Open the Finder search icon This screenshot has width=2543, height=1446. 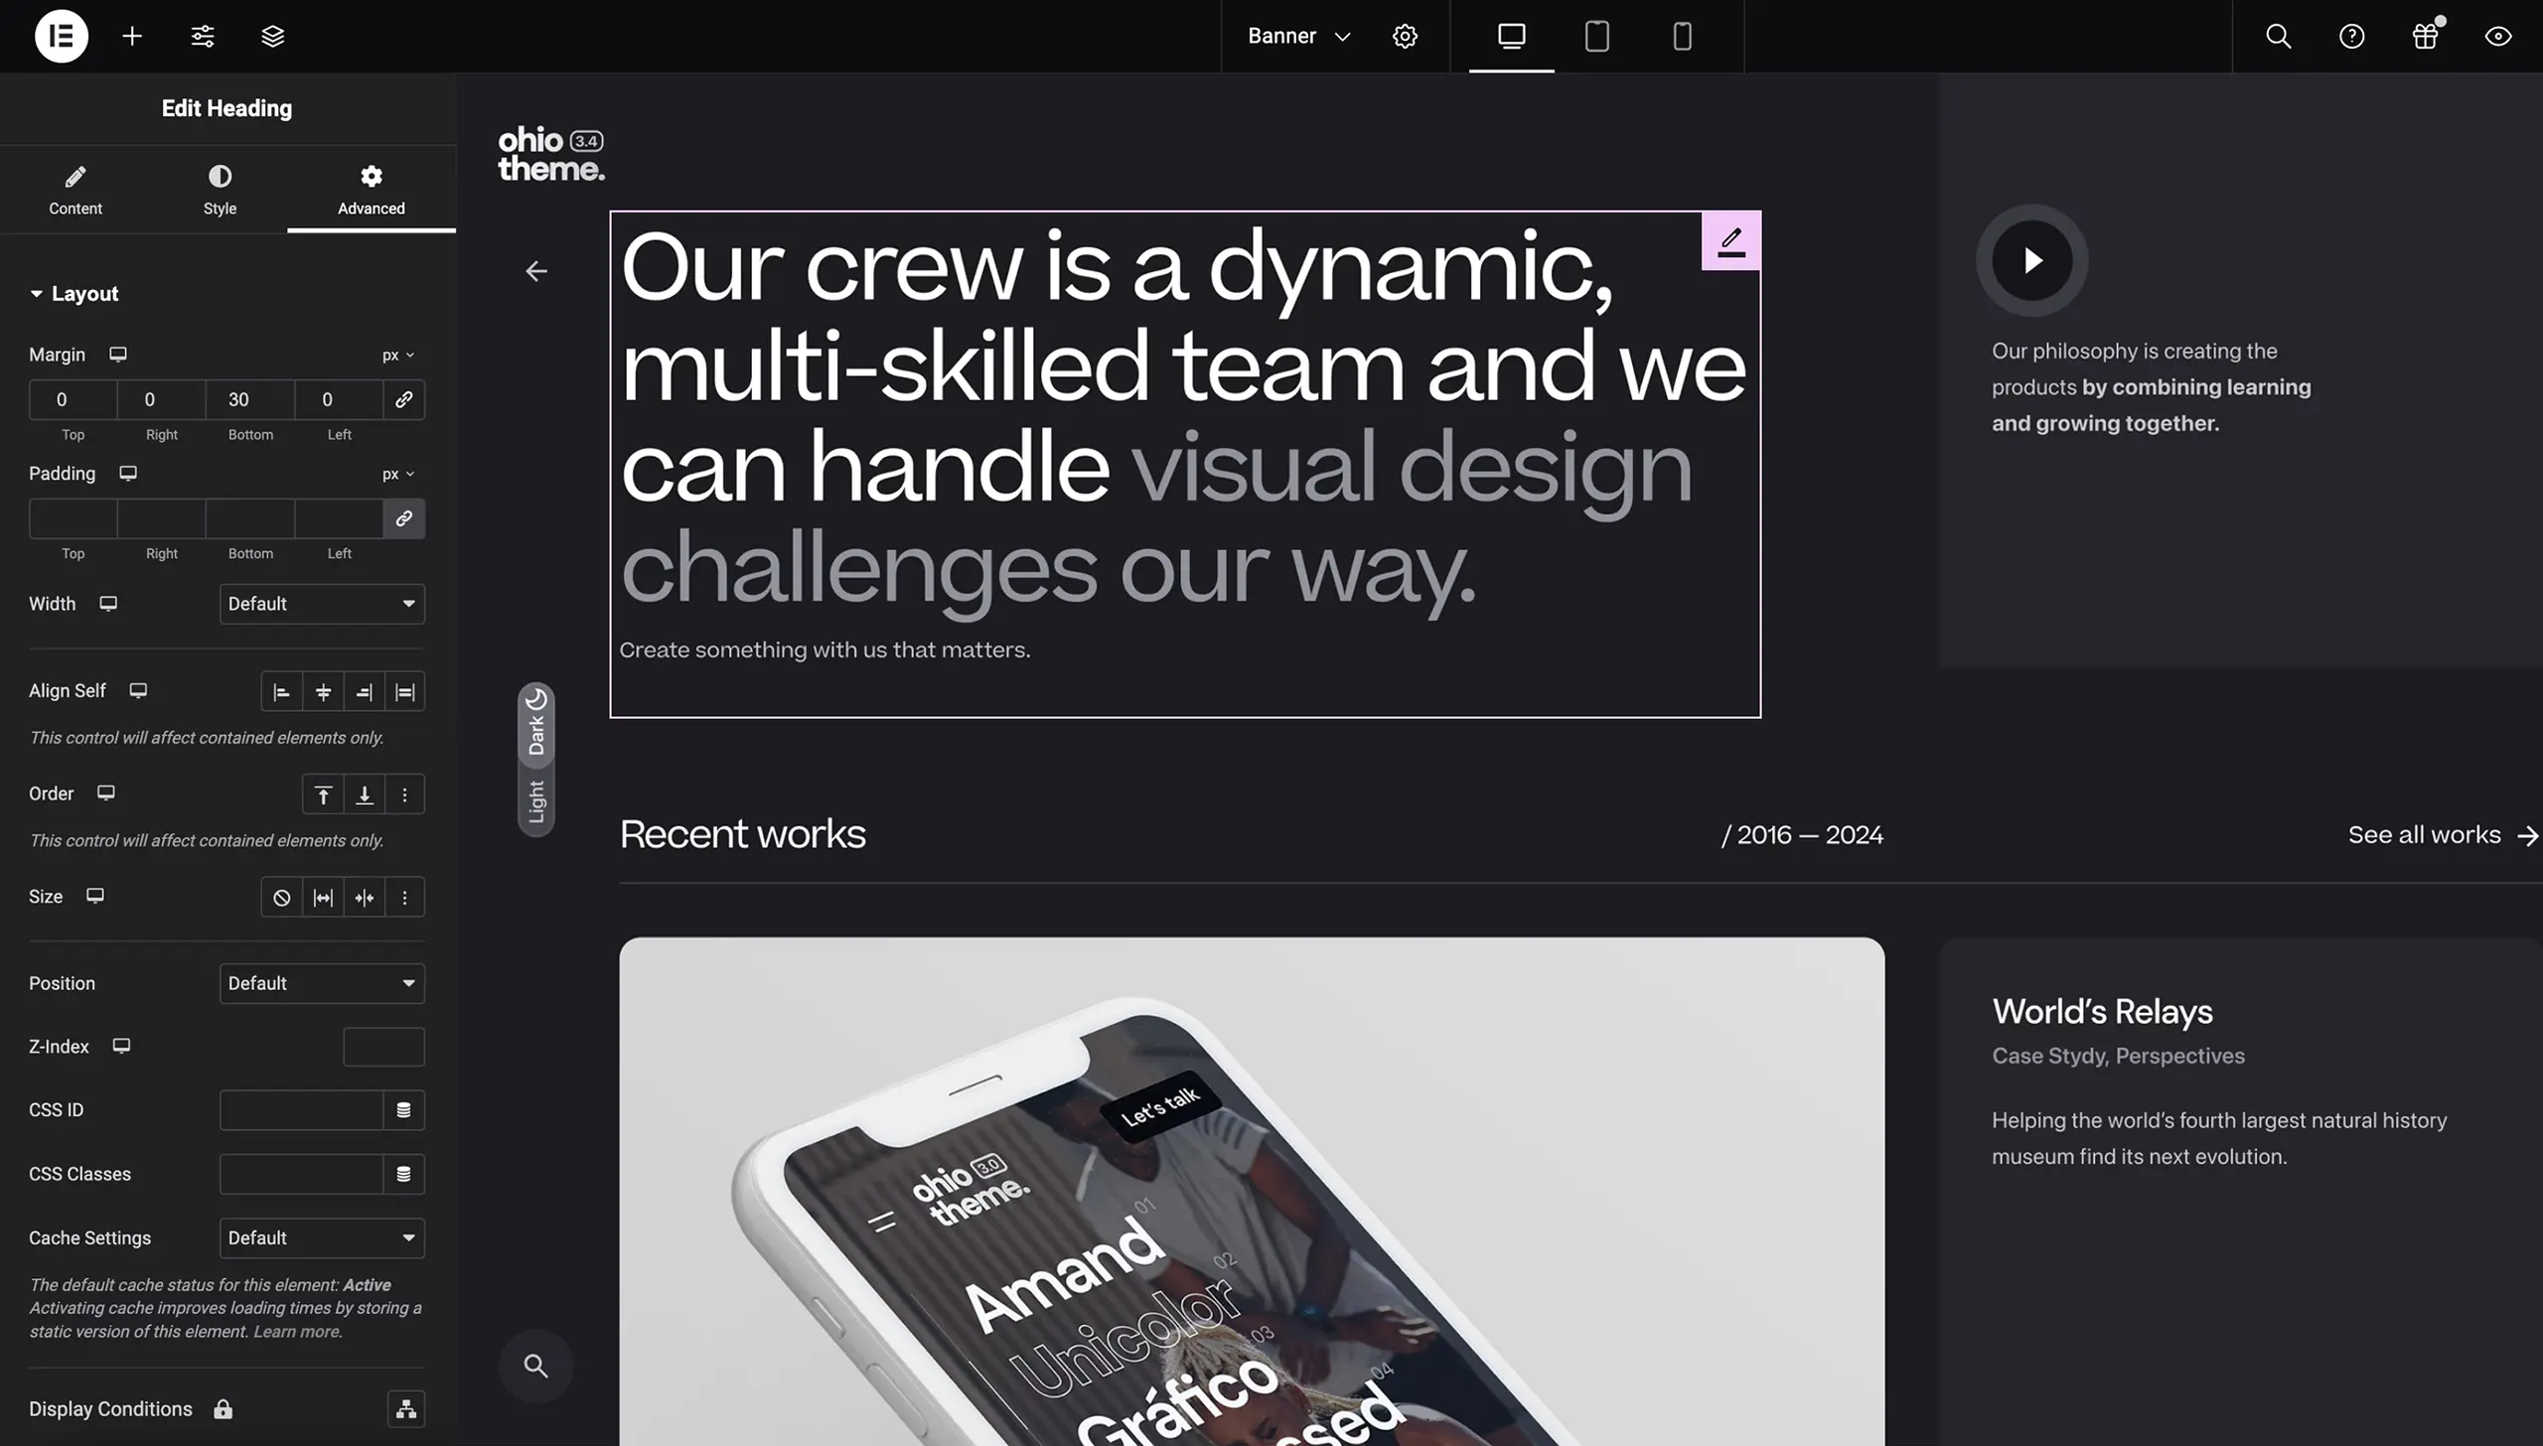click(x=2278, y=37)
